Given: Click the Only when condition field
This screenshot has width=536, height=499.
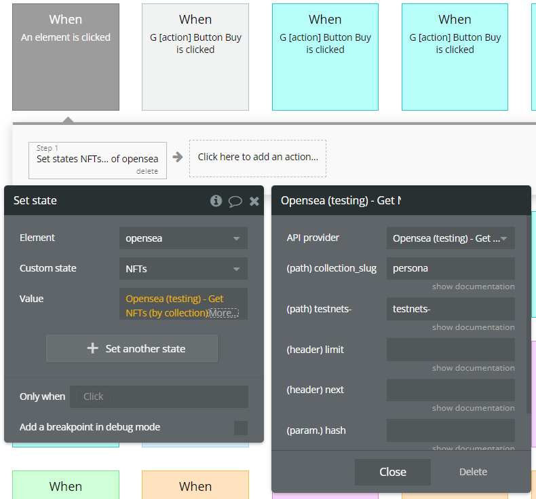Looking at the screenshot, I should pyautogui.click(x=159, y=396).
